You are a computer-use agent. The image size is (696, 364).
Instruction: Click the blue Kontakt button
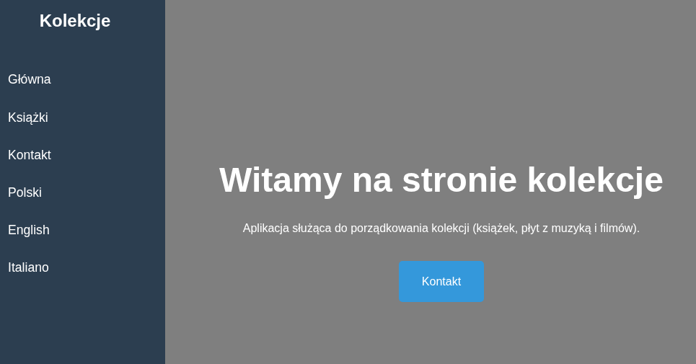pyautogui.click(x=441, y=282)
